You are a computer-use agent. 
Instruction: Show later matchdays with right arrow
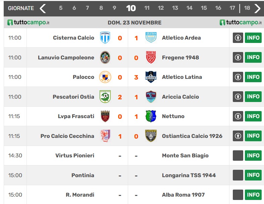(x=257, y=8)
